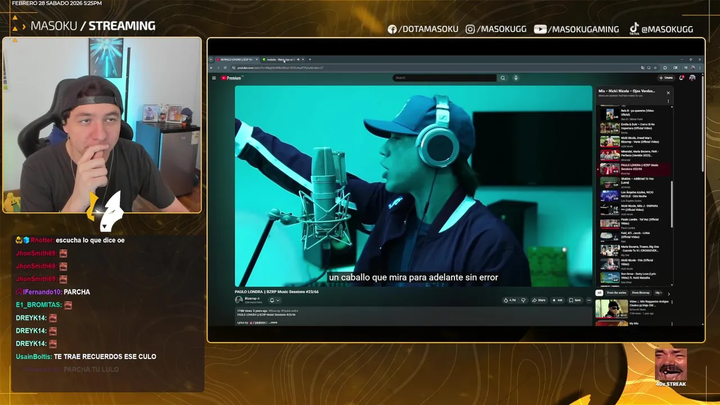The width and height of the screenshot is (720, 405).
Task: Open notification bell subscription dropdown
Action: point(274,300)
